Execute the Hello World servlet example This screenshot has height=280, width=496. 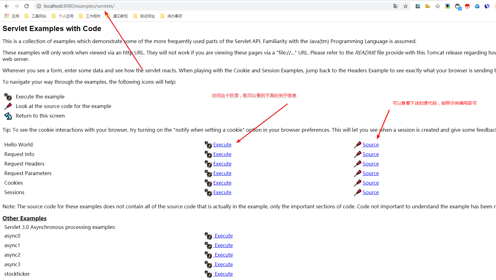pos(222,145)
